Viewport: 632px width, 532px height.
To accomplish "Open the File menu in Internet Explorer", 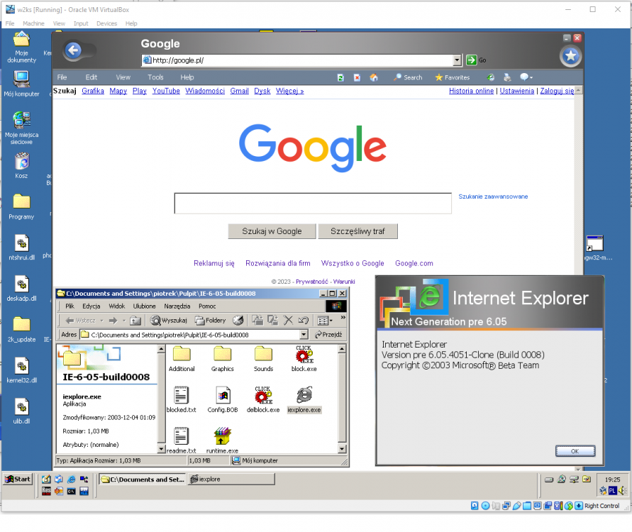I will point(62,77).
